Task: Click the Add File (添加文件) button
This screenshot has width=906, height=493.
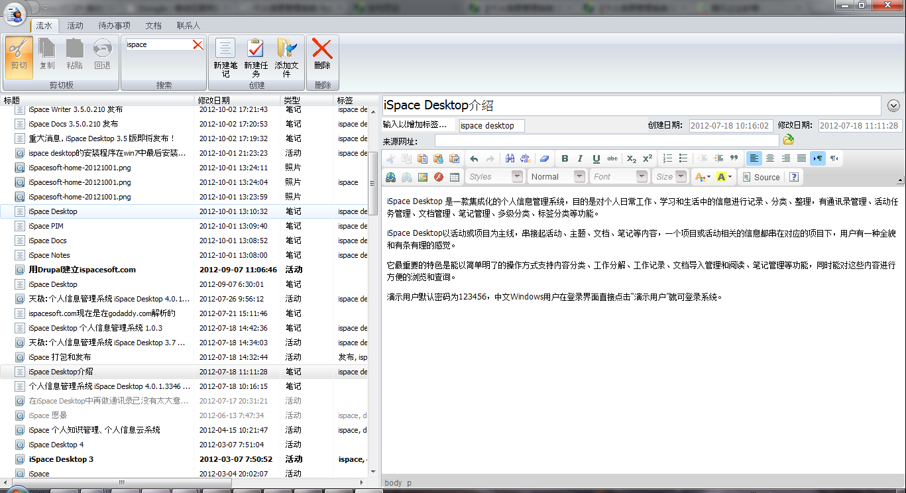Action: [x=286, y=58]
